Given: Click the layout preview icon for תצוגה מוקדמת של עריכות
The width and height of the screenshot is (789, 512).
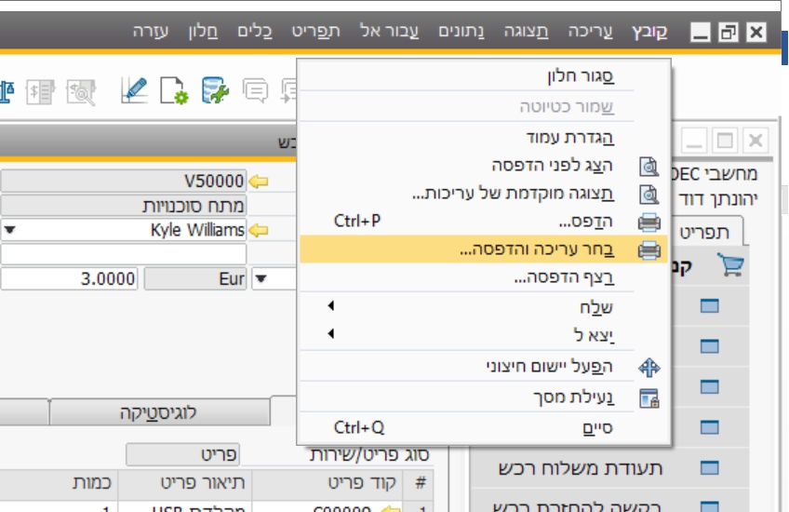Looking at the screenshot, I should (x=649, y=194).
